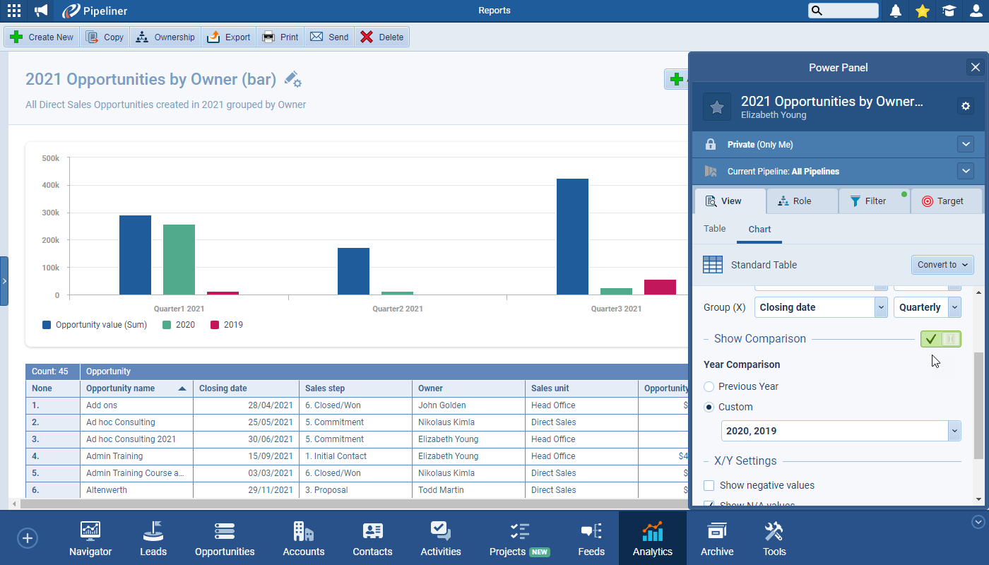989x565 pixels.
Task: Switch to the Table view tab
Action: point(714,228)
